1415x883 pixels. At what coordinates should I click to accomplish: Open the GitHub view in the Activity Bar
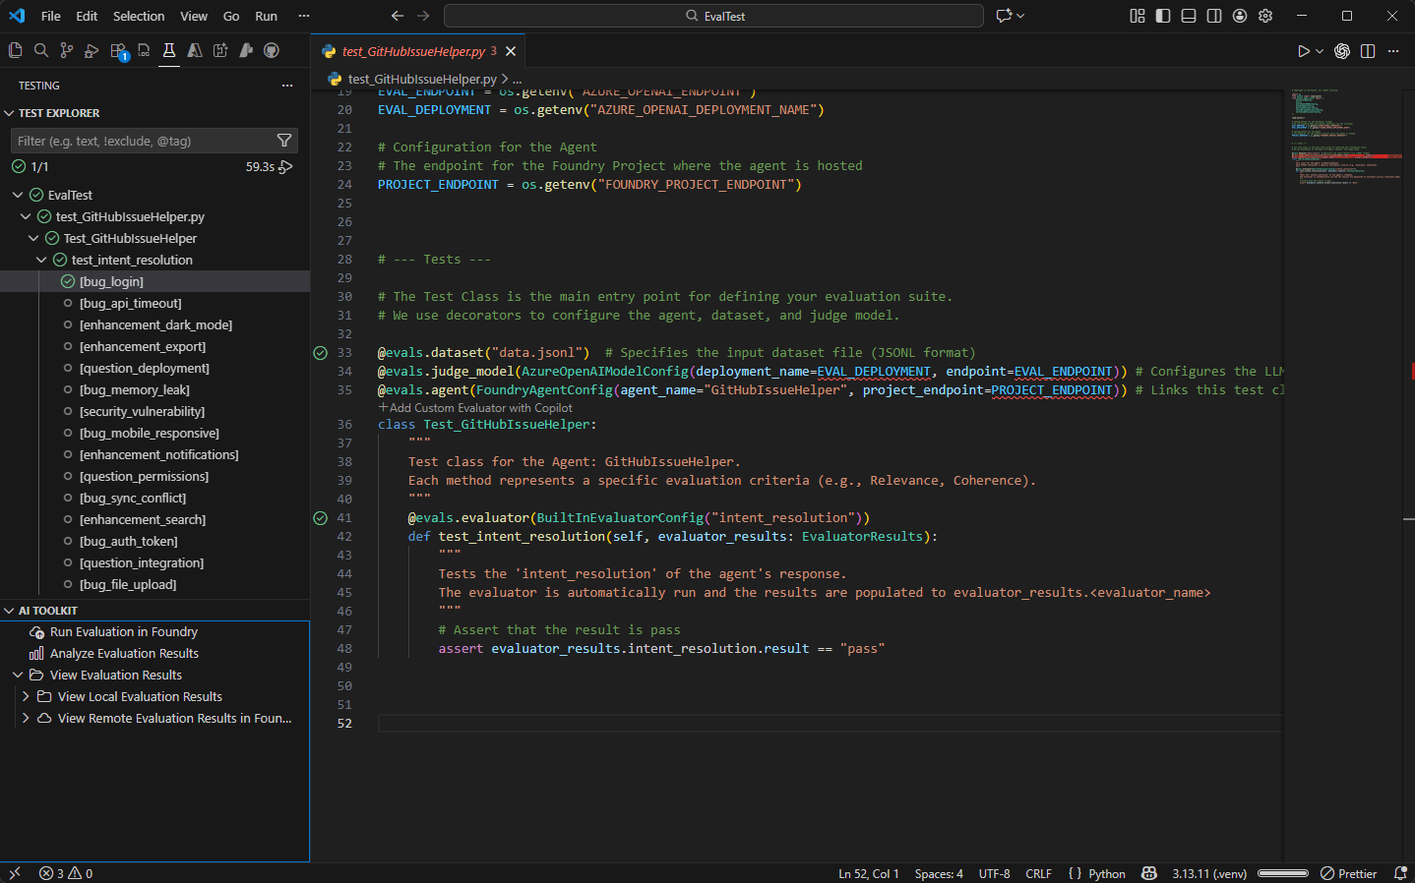point(272,50)
